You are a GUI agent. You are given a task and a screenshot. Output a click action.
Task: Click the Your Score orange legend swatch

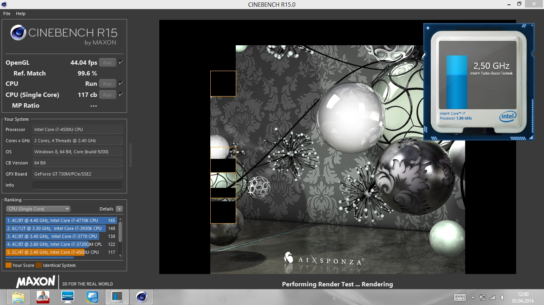(x=8, y=265)
